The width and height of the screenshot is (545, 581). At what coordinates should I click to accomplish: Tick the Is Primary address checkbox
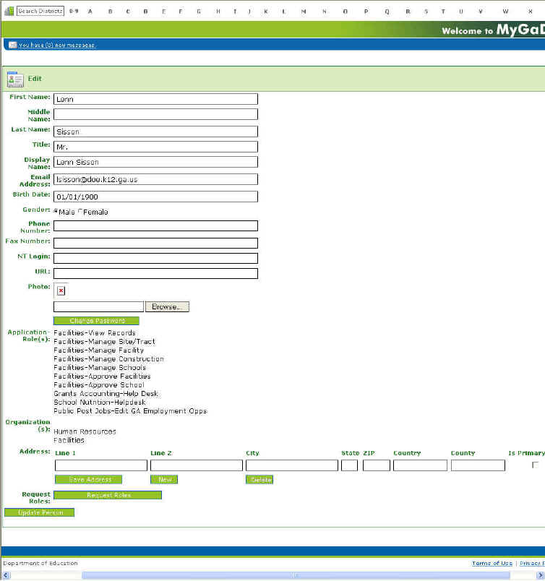[535, 465]
